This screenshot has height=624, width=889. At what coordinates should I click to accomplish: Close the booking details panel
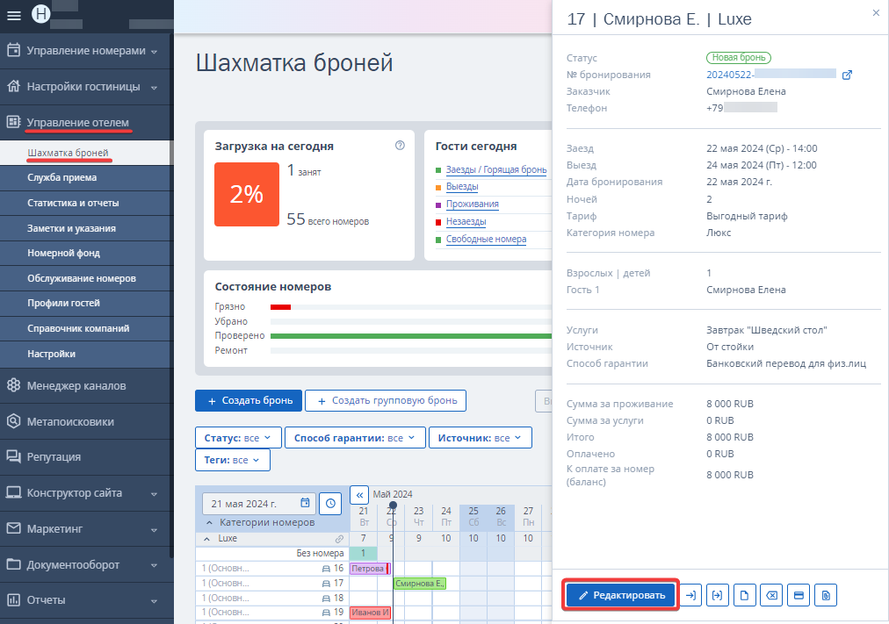(876, 12)
